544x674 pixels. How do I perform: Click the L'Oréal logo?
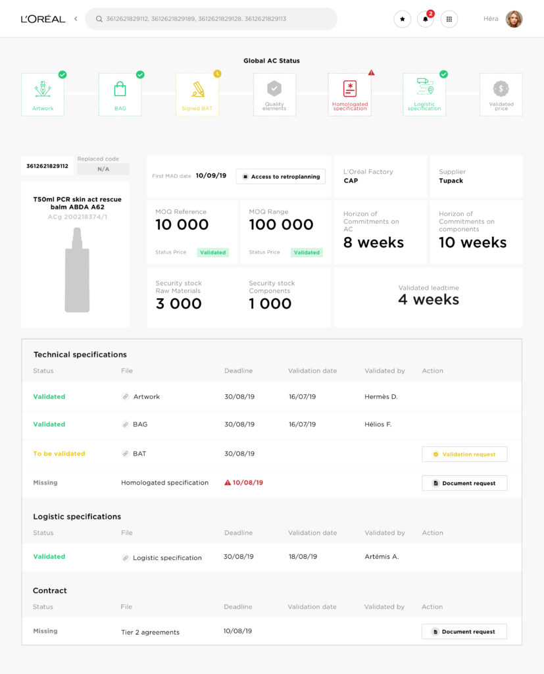[43, 19]
